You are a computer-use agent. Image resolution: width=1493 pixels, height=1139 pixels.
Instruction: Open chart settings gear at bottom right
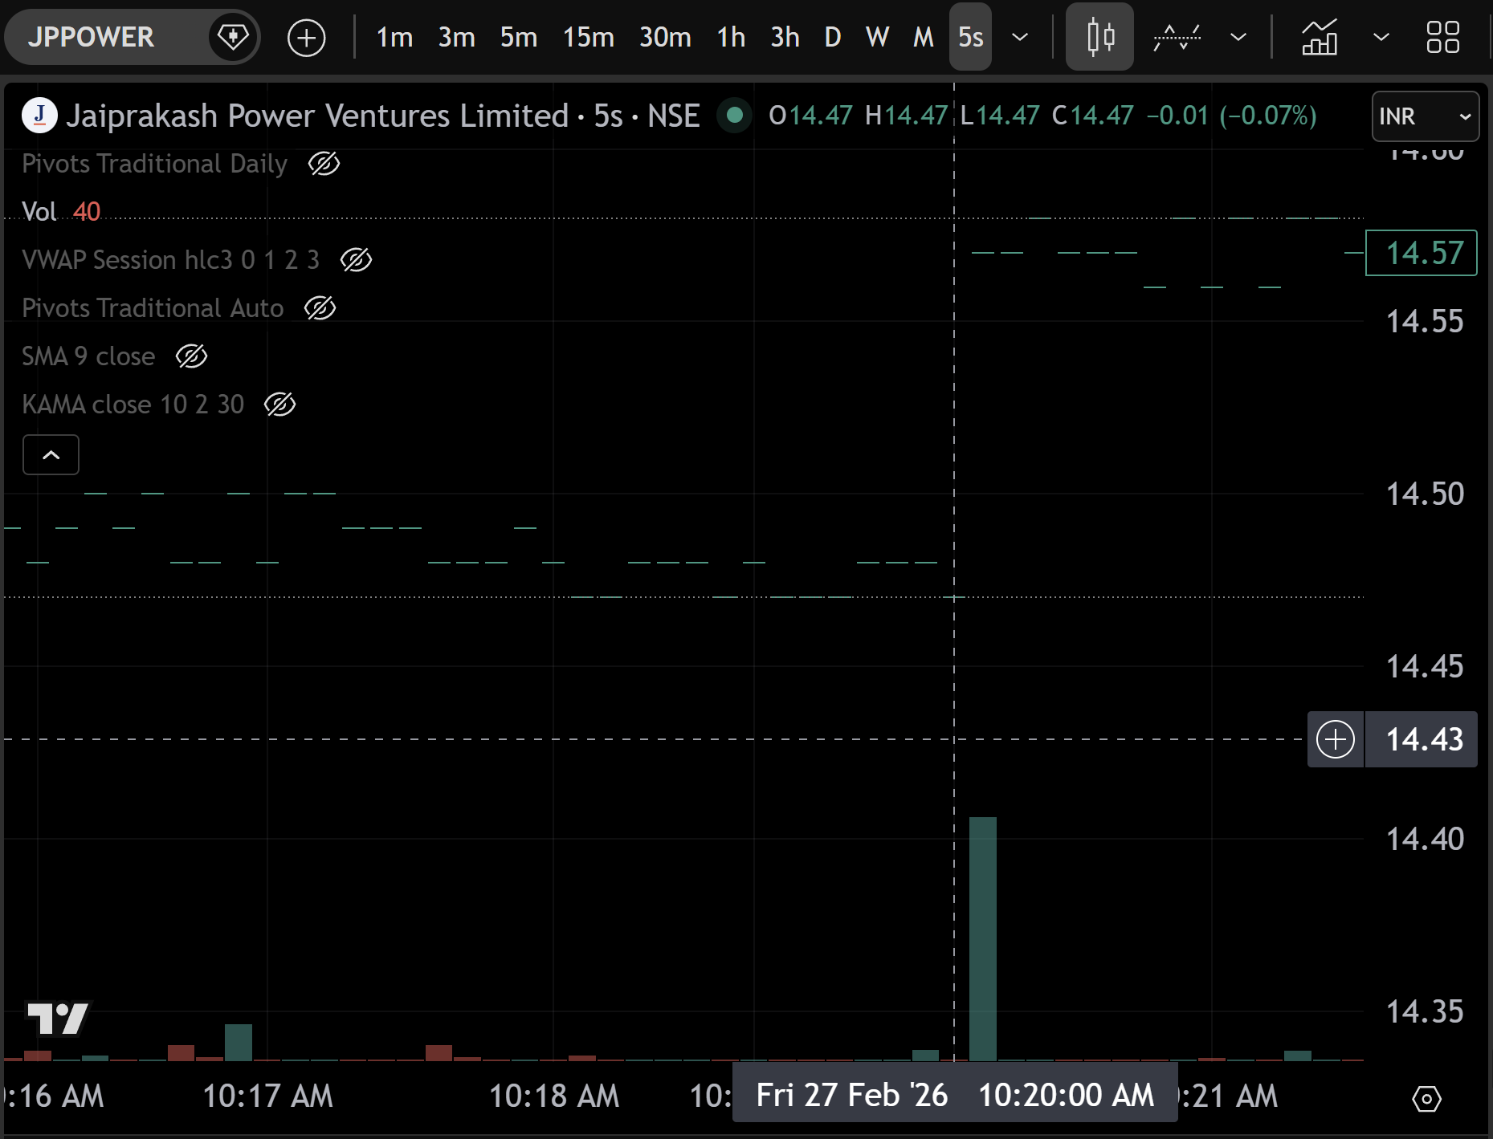point(1426,1098)
